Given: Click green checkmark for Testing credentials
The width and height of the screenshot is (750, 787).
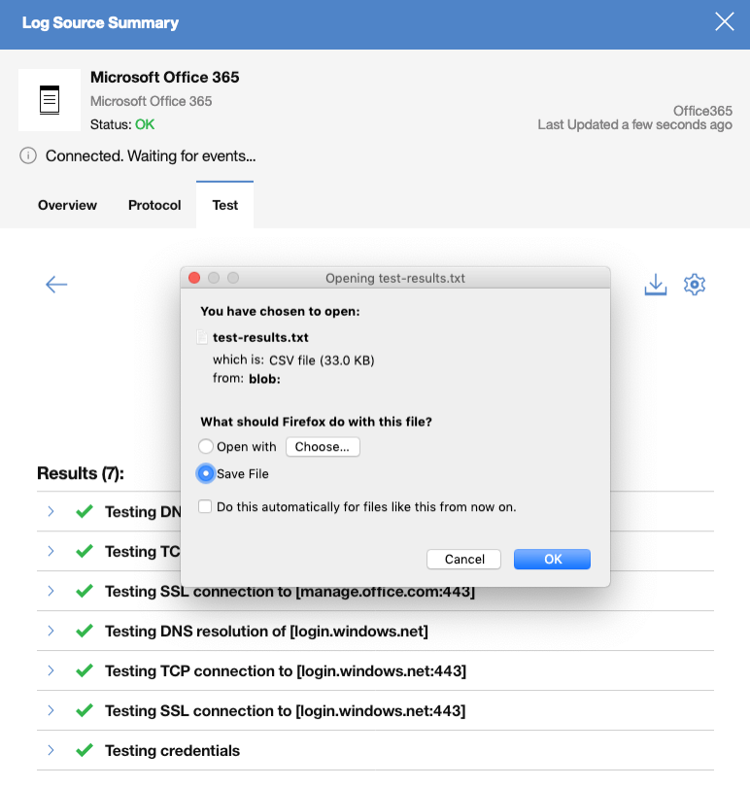Looking at the screenshot, I should pyautogui.click(x=85, y=750).
